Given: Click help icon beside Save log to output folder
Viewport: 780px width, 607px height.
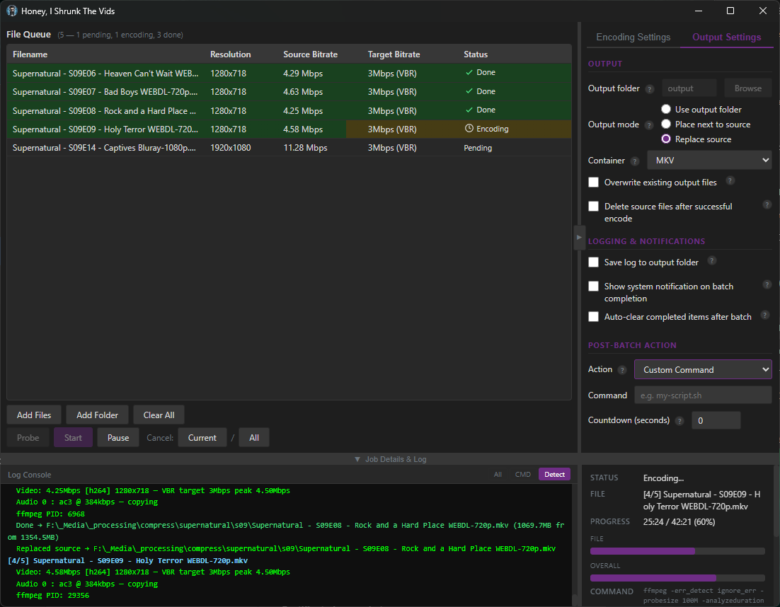Looking at the screenshot, I should pos(712,261).
